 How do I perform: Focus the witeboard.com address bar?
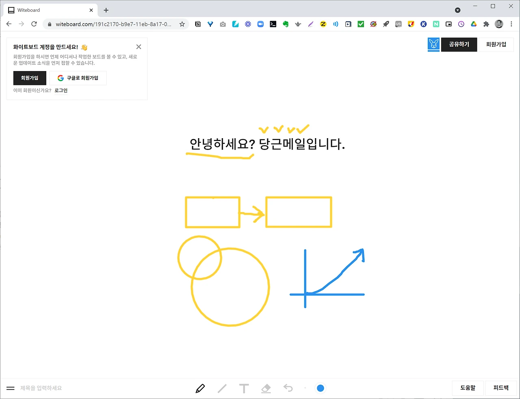[x=113, y=24]
